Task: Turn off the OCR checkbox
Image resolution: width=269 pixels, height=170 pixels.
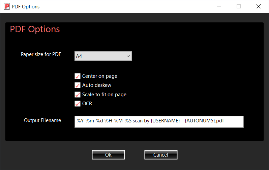Action: point(78,104)
